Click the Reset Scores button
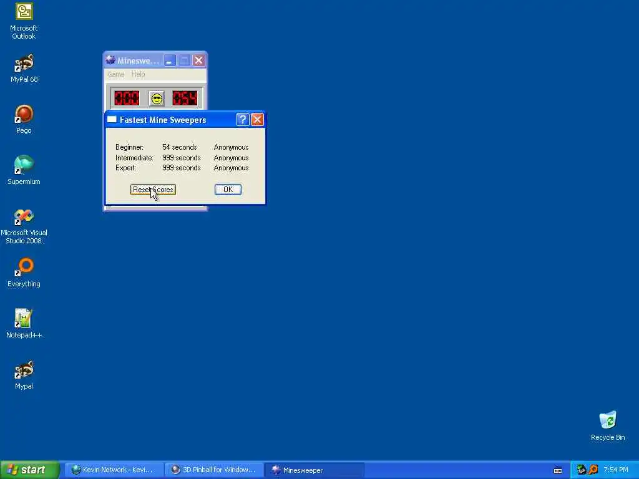 [x=153, y=190]
